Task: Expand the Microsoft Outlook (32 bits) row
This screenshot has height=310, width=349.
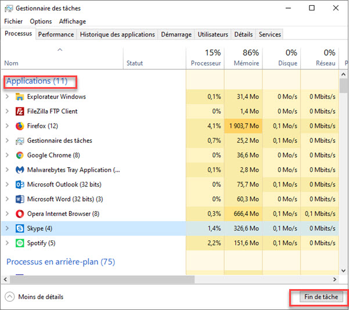Action: 7,185
